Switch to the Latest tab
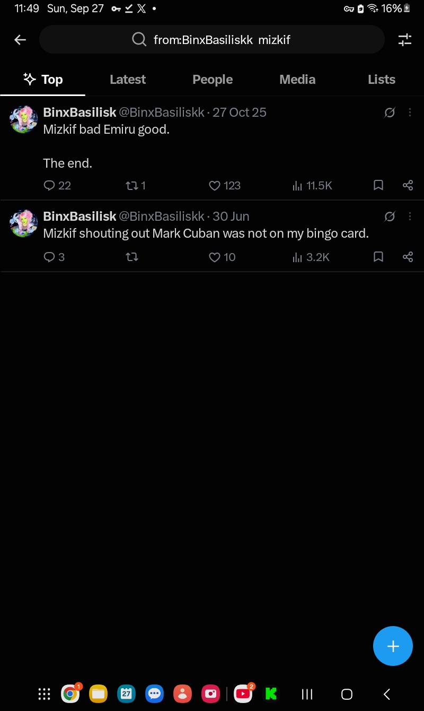The image size is (424, 711). pyautogui.click(x=128, y=80)
